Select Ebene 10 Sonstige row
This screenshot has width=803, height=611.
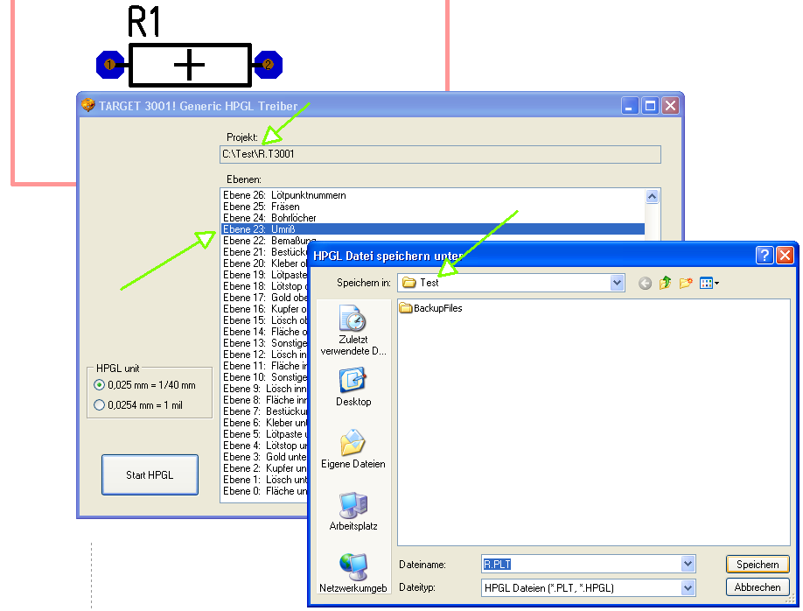tap(264, 376)
